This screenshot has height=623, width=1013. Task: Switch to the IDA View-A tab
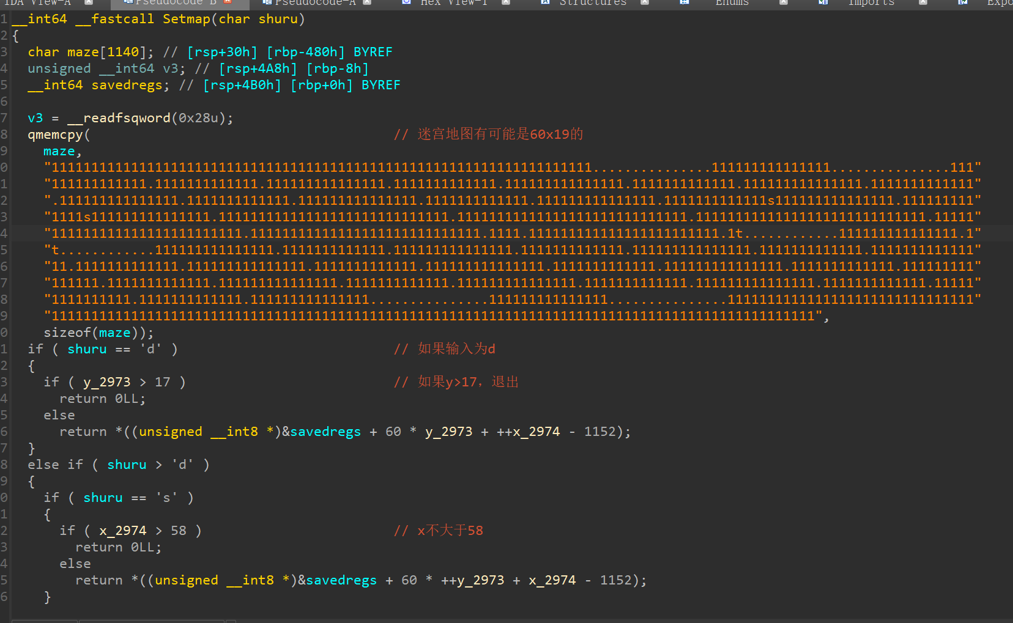tap(38, 2)
